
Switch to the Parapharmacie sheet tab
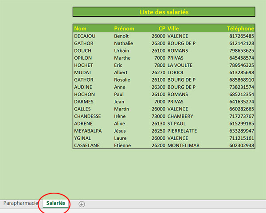(x=20, y=203)
